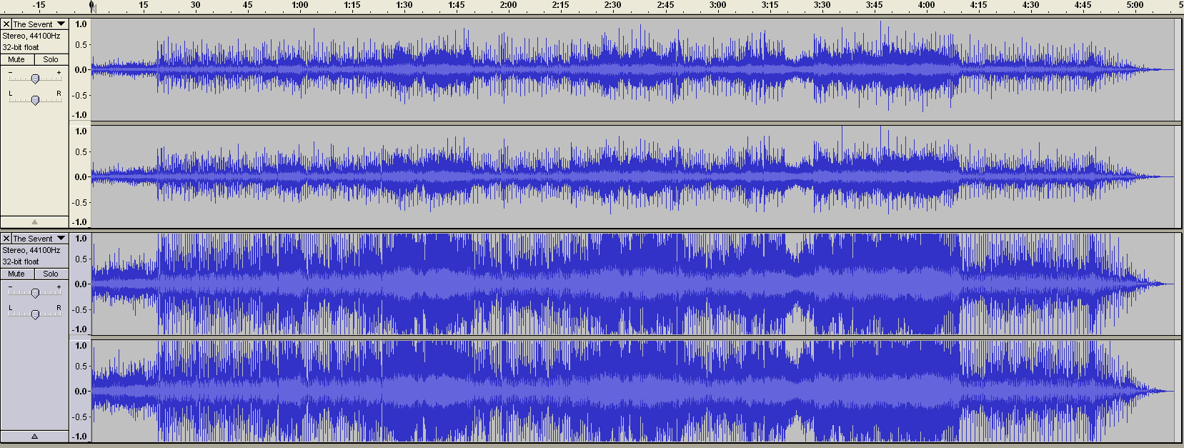Click the 3:00 mark on the timeline ruler
Screen dimensions: 1184x448
[x=717, y=5]
